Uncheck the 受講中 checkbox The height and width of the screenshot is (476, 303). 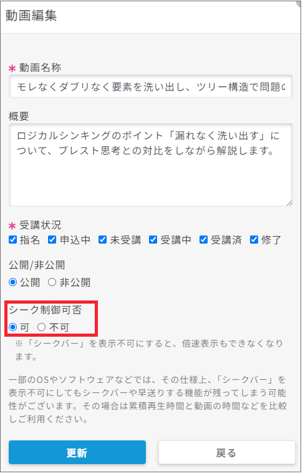click(153, 240)
